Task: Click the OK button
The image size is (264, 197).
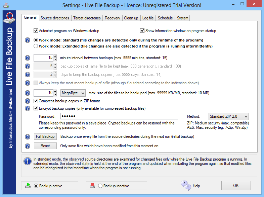Action: (x=236, y=186)
